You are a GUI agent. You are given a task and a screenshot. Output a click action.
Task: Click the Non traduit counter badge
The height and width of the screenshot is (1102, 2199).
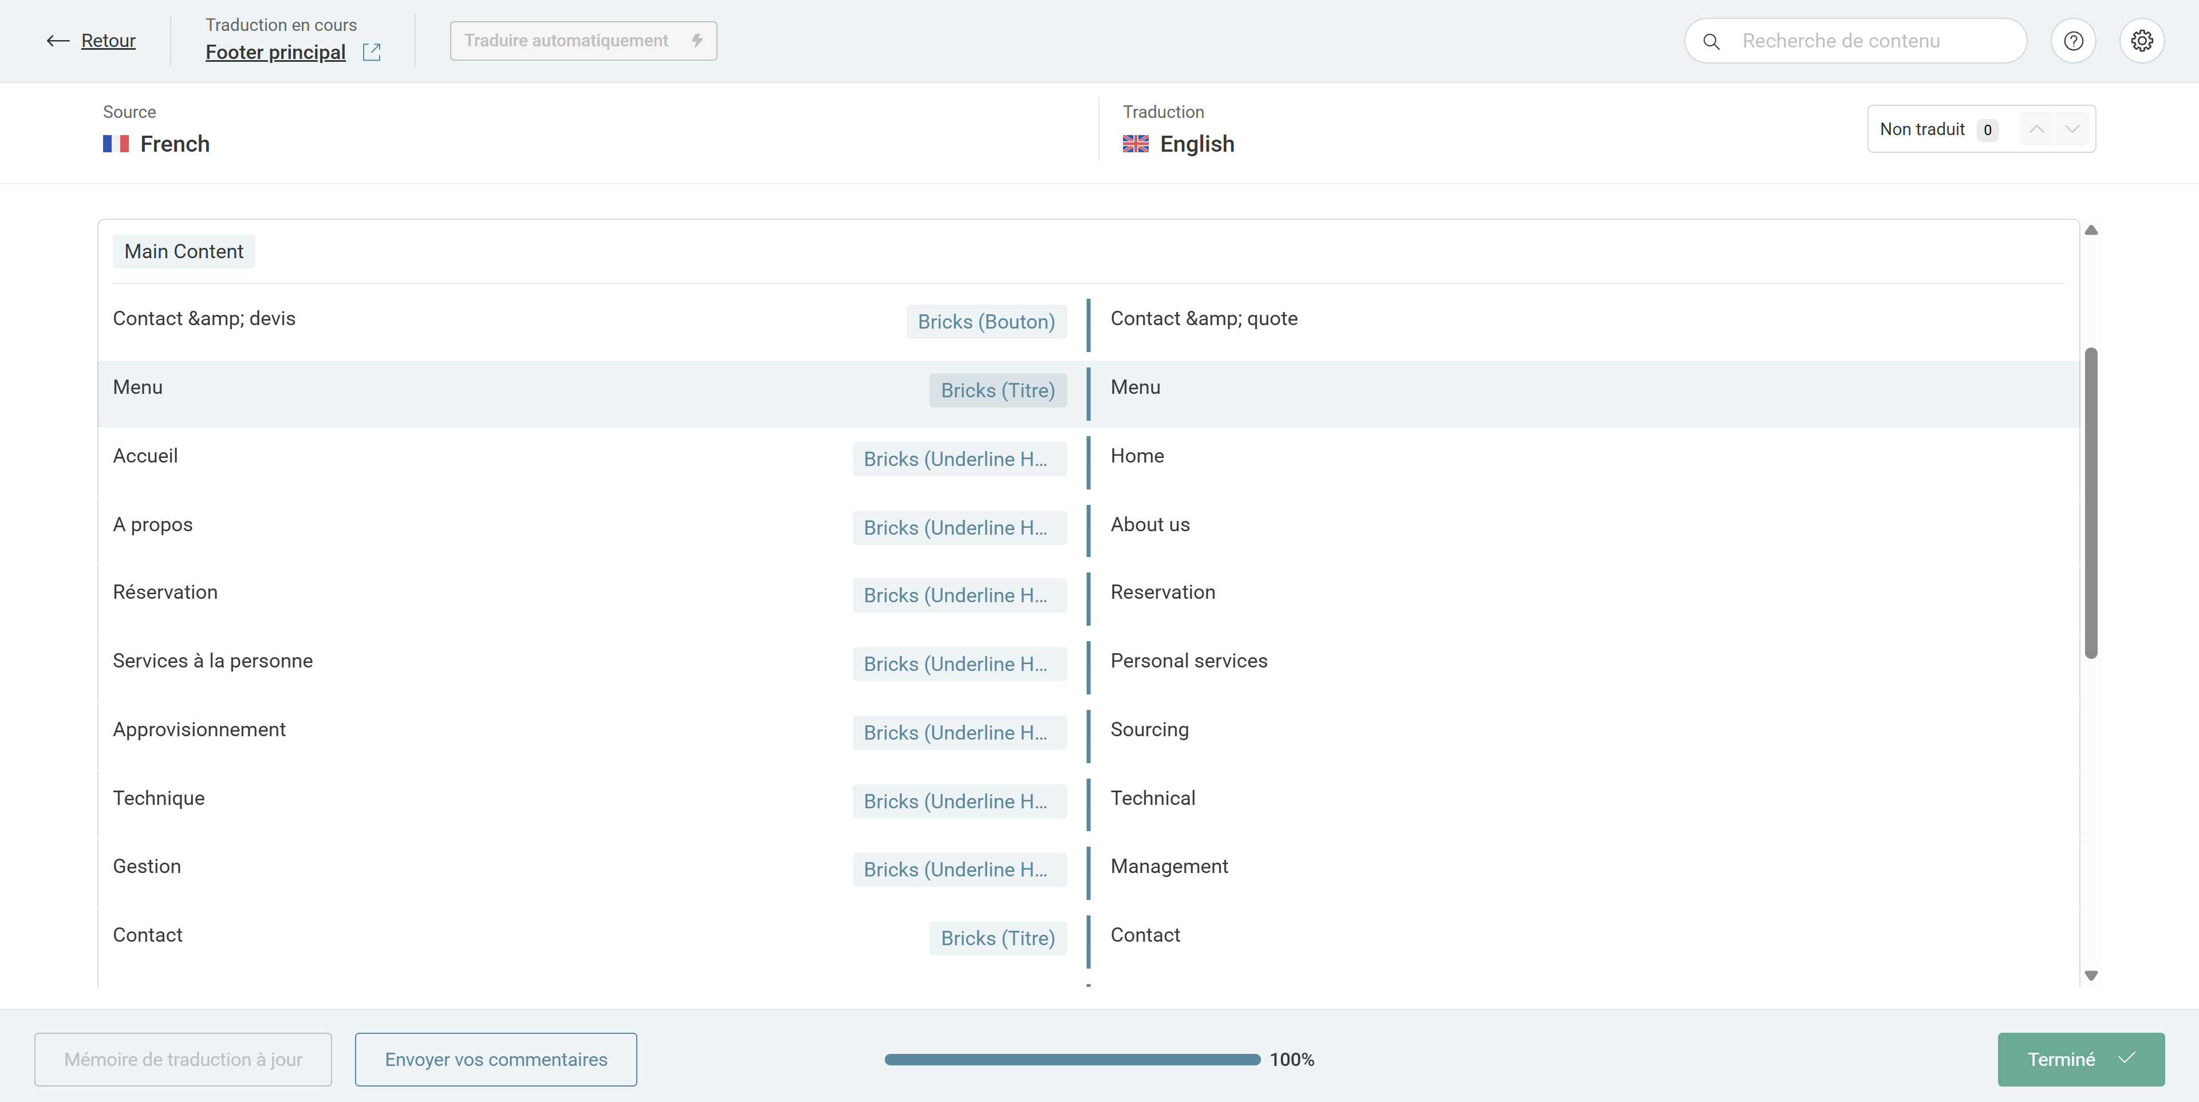1988,130
